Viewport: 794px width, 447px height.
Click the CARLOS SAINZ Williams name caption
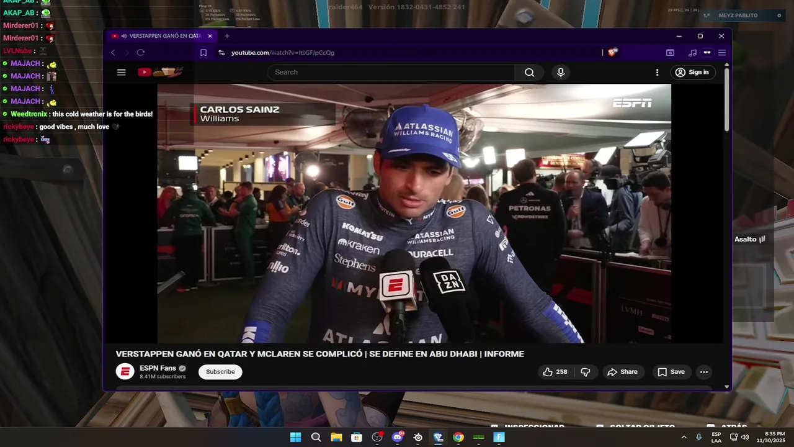pyautogui.click(x=239, y=114)
